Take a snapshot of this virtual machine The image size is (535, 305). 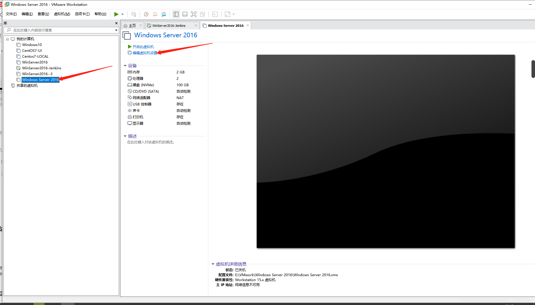coord(146,14)
